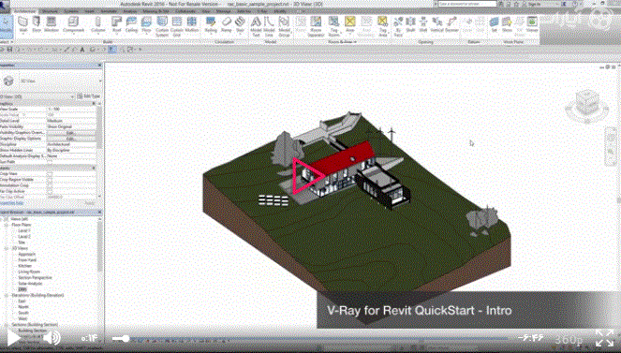Open the ViewCube in the 3D view

(x=586, y=106)
